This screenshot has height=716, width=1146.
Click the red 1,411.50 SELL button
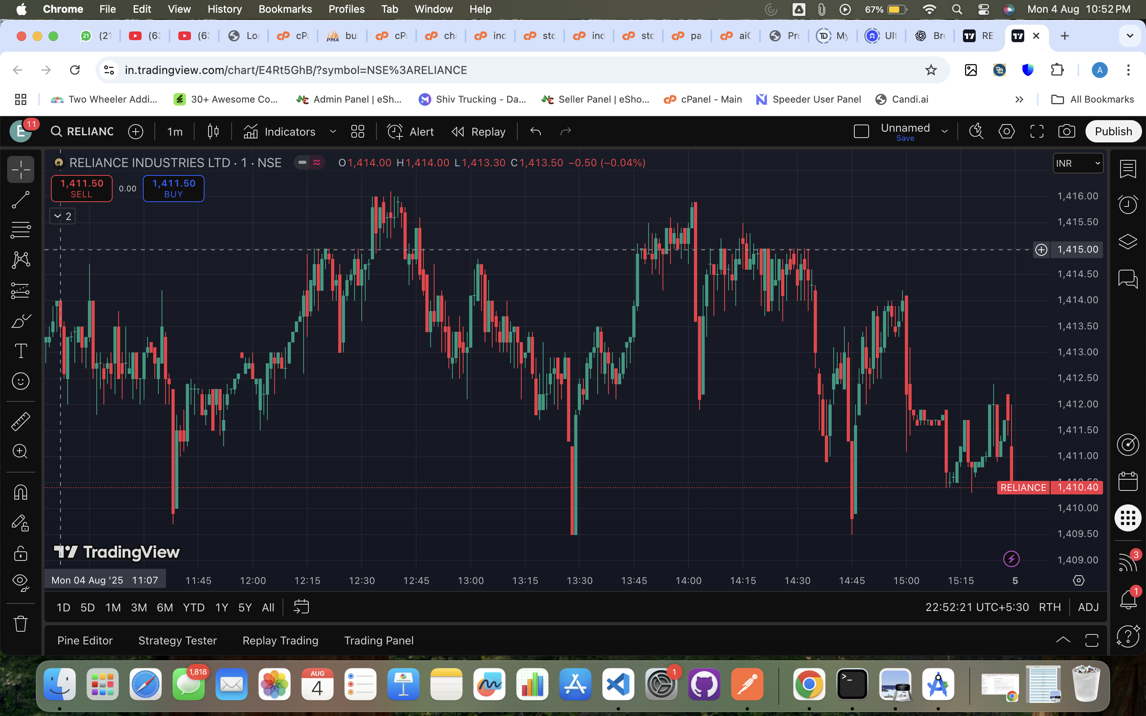click(x=82, y=189)
